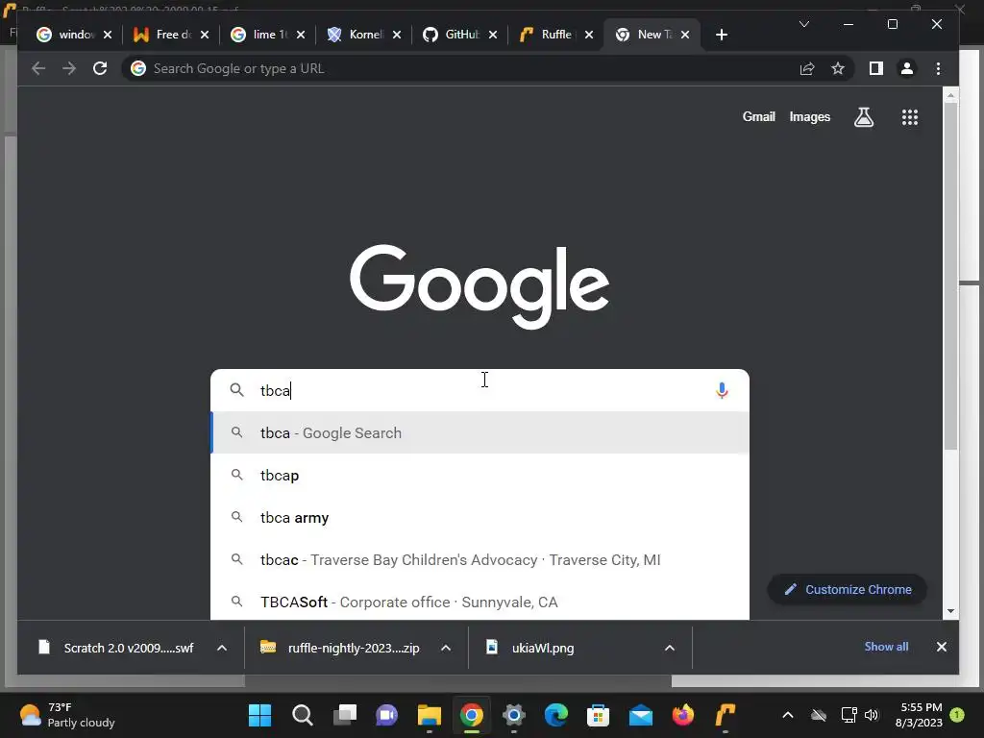Show hidden system tray icons
984x738 pixels.
pos(788,715)
